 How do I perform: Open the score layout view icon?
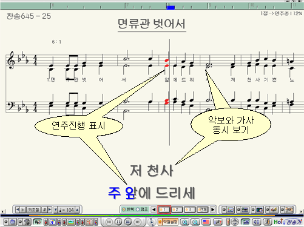231,209
